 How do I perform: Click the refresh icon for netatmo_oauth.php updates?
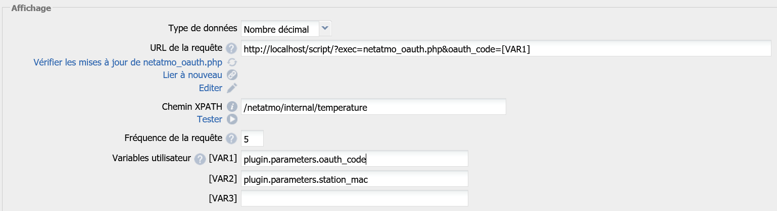[x=232, y=62]
